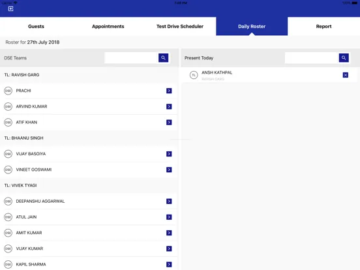Add Deepanshu Aggarwal to Present Today
The image size is (360, 270).
pos(169,202)
